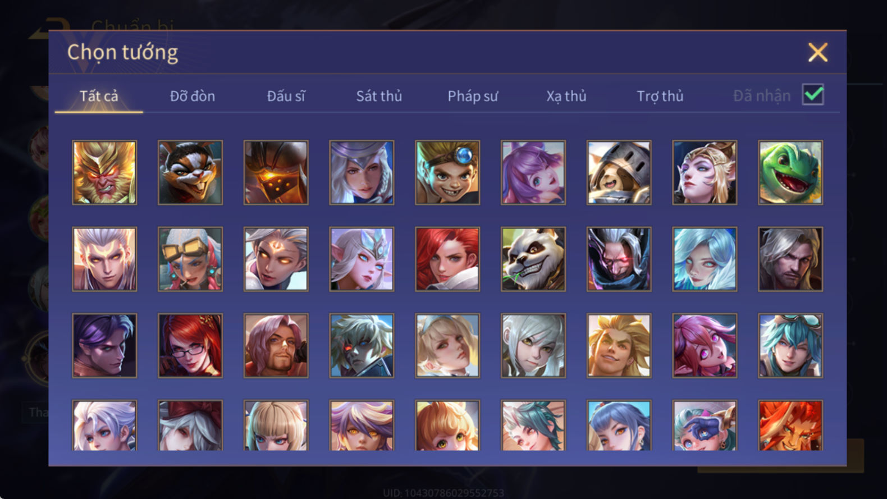Switch to the Đỡ đòn tab

click(193, 96)
